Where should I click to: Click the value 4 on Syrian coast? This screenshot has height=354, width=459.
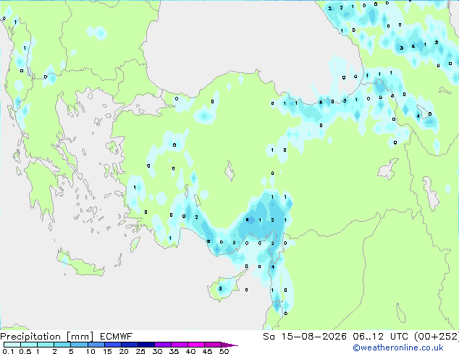click(x=273, y=267)
